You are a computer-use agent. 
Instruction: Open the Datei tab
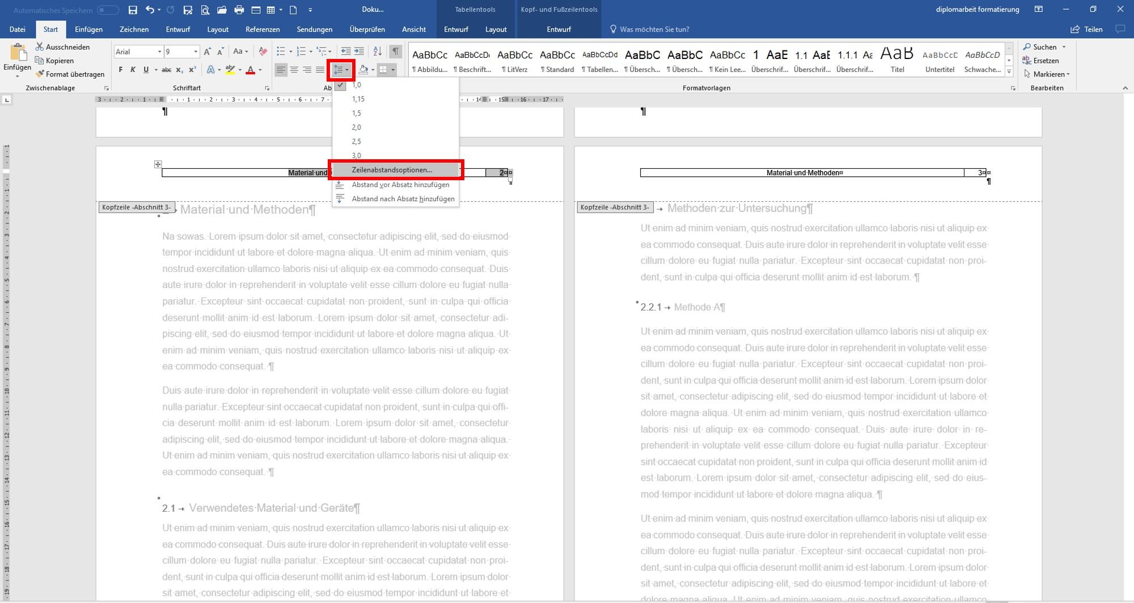(18, 29)
